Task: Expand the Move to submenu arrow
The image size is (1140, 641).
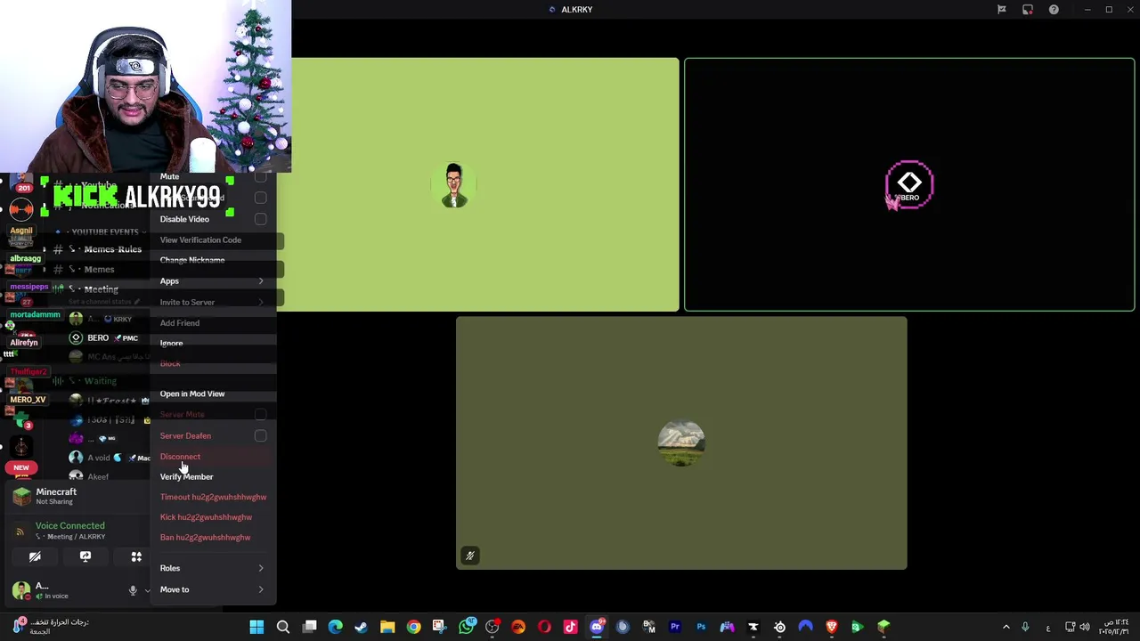Action: (x=261, y=589)
